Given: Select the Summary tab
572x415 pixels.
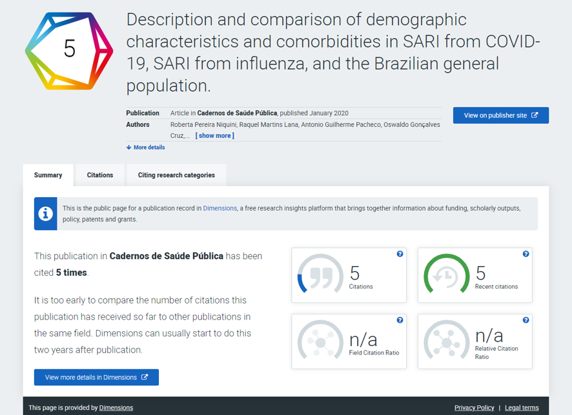Looking at the screenshot, I should (x=48, y=175).
